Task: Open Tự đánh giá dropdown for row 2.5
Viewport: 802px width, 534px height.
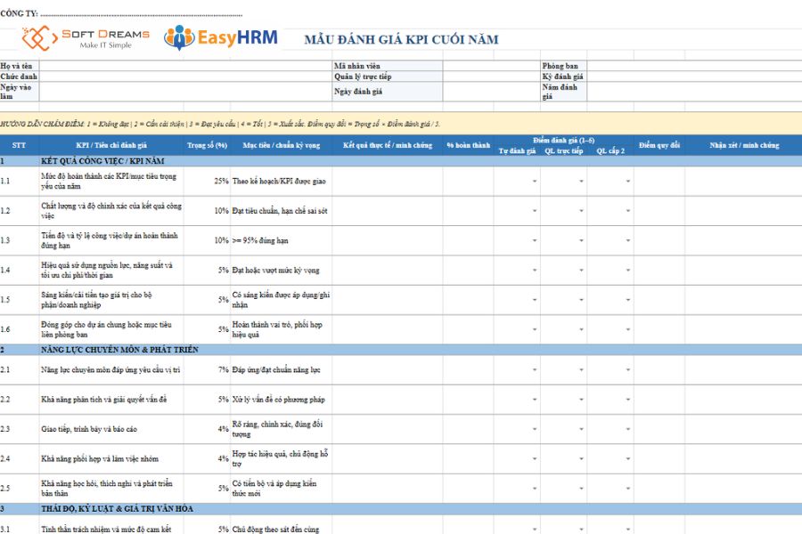Action: (x=535, y=489)
